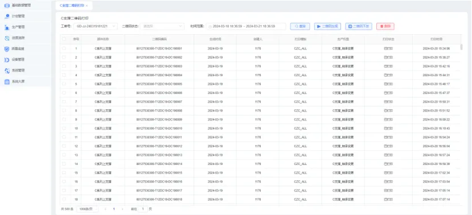Select the 生产管理 sidebar icon
Viewport: 472px width, 215px height.
[7, 27]
